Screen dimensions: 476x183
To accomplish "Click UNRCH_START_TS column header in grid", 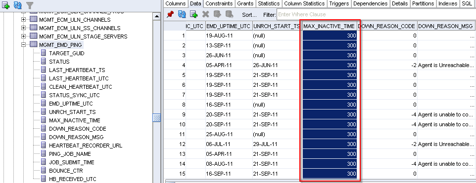I will pyautogui.click(x=277, y=26).
